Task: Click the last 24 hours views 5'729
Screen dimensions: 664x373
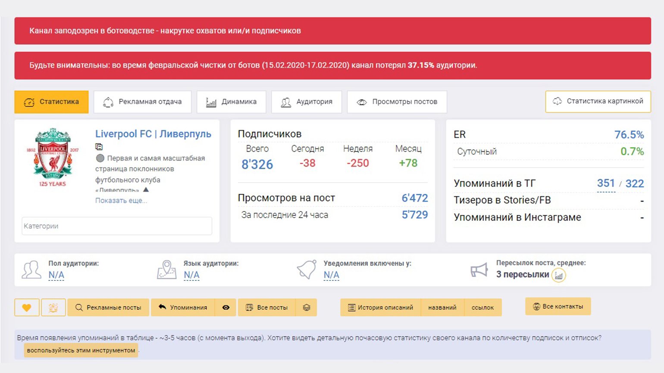Action: 415,215
